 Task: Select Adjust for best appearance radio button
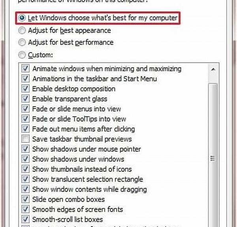[x=22, y=30]
